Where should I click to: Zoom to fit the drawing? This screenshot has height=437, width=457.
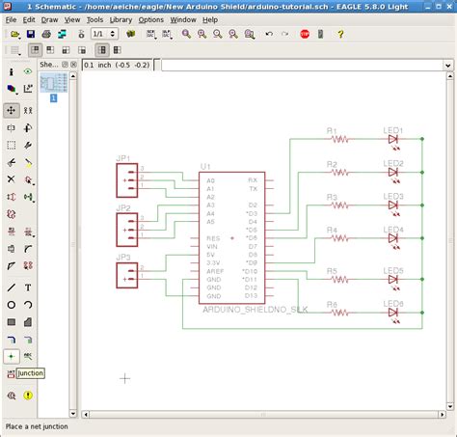click(186, 34)
